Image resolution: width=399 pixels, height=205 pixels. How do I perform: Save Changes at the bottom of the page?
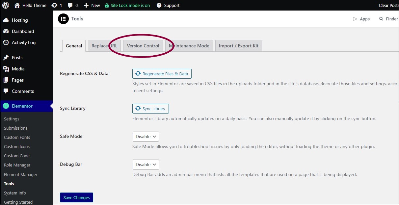click(76, 197)
